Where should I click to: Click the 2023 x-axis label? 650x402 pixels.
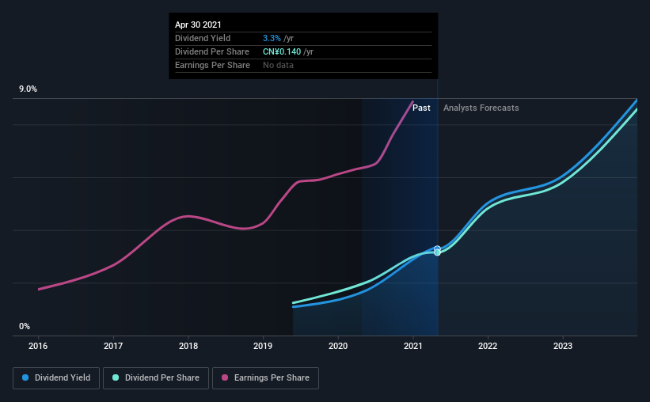click(x=563, y=346)
